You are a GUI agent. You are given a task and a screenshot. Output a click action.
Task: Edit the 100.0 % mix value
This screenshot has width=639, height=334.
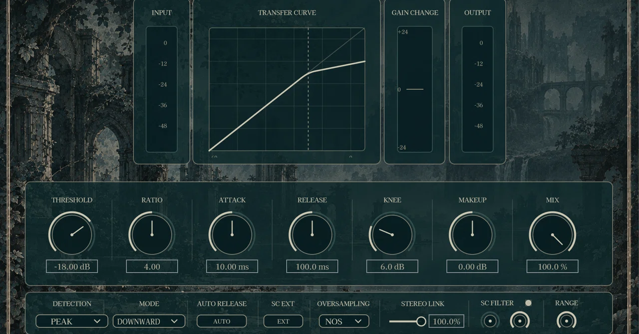pos(553,266)
